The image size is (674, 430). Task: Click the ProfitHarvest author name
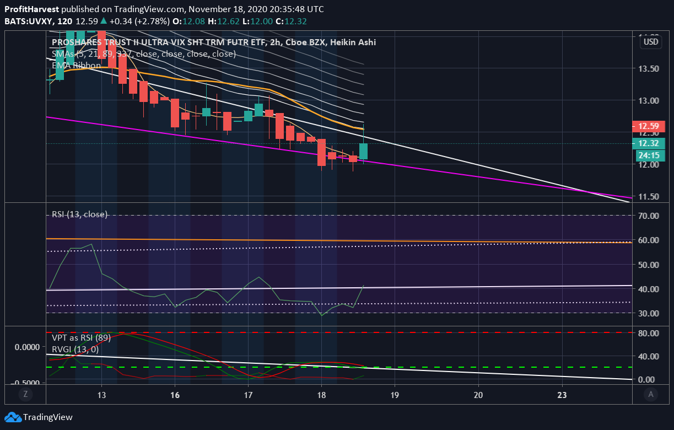tap(32, 9)
